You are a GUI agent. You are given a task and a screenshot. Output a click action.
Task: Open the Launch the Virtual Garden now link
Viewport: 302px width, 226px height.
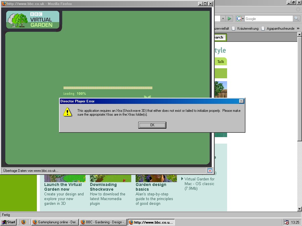coord(63,187)
